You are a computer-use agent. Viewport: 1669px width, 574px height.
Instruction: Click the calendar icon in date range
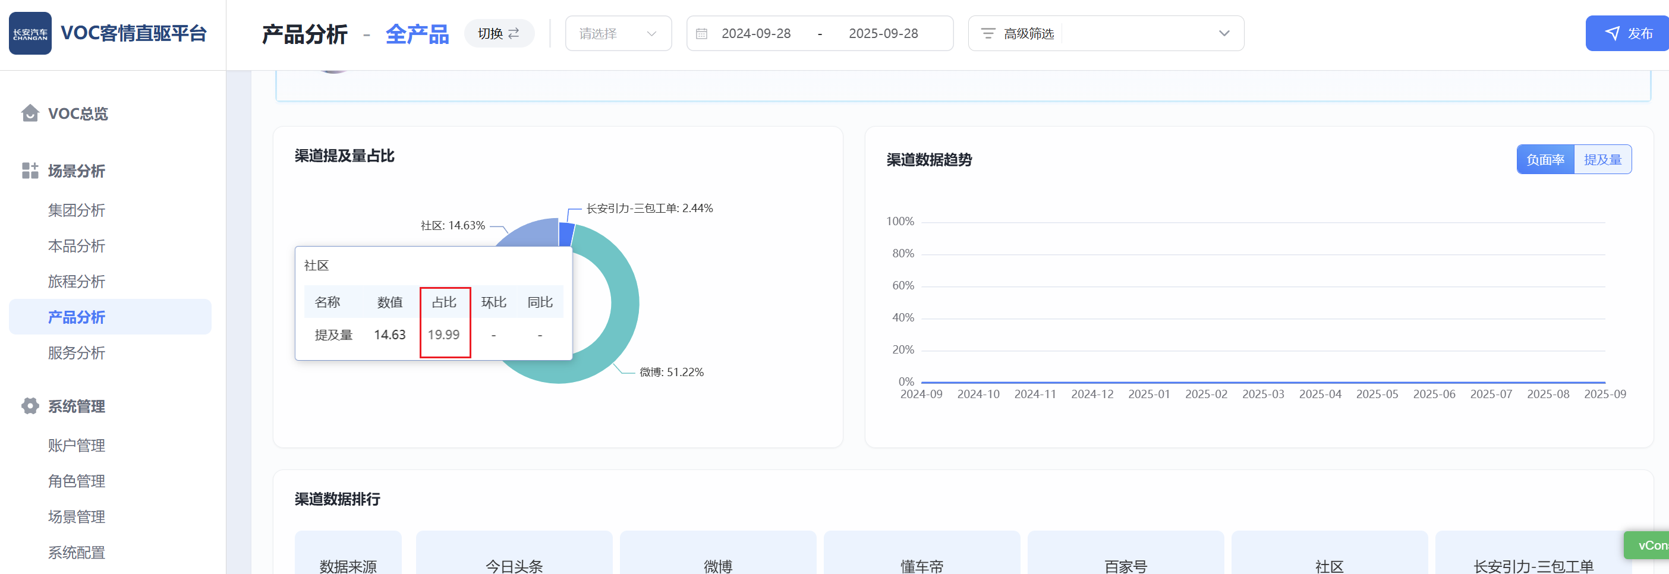coord(701,34)
